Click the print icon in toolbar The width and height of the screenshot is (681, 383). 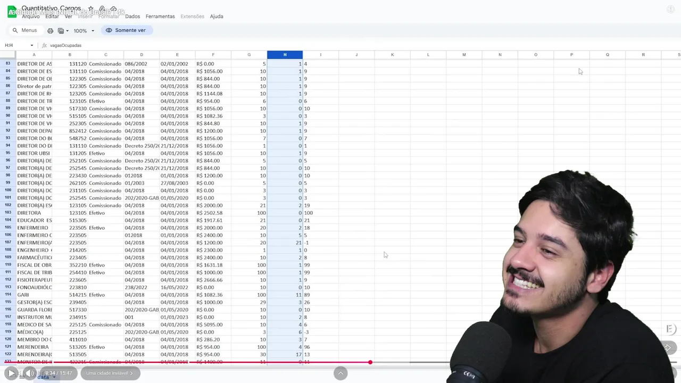coord(50,31)
